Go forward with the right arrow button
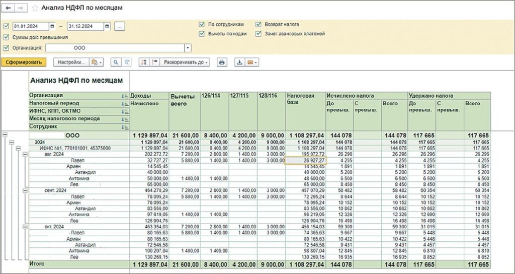Viewport: 515px width, 274px height. click(21, 8)
